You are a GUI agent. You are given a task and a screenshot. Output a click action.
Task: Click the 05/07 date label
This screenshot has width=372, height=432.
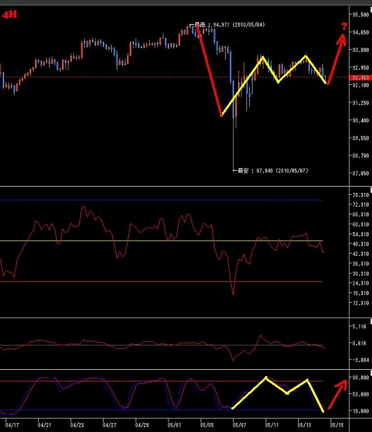(239, 425)
